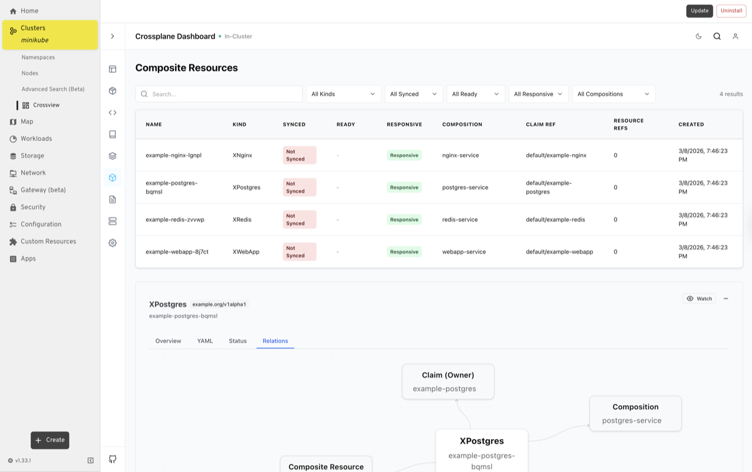Toggle dark mode with the moon icon
752x472 pixels.
[699, 36]
